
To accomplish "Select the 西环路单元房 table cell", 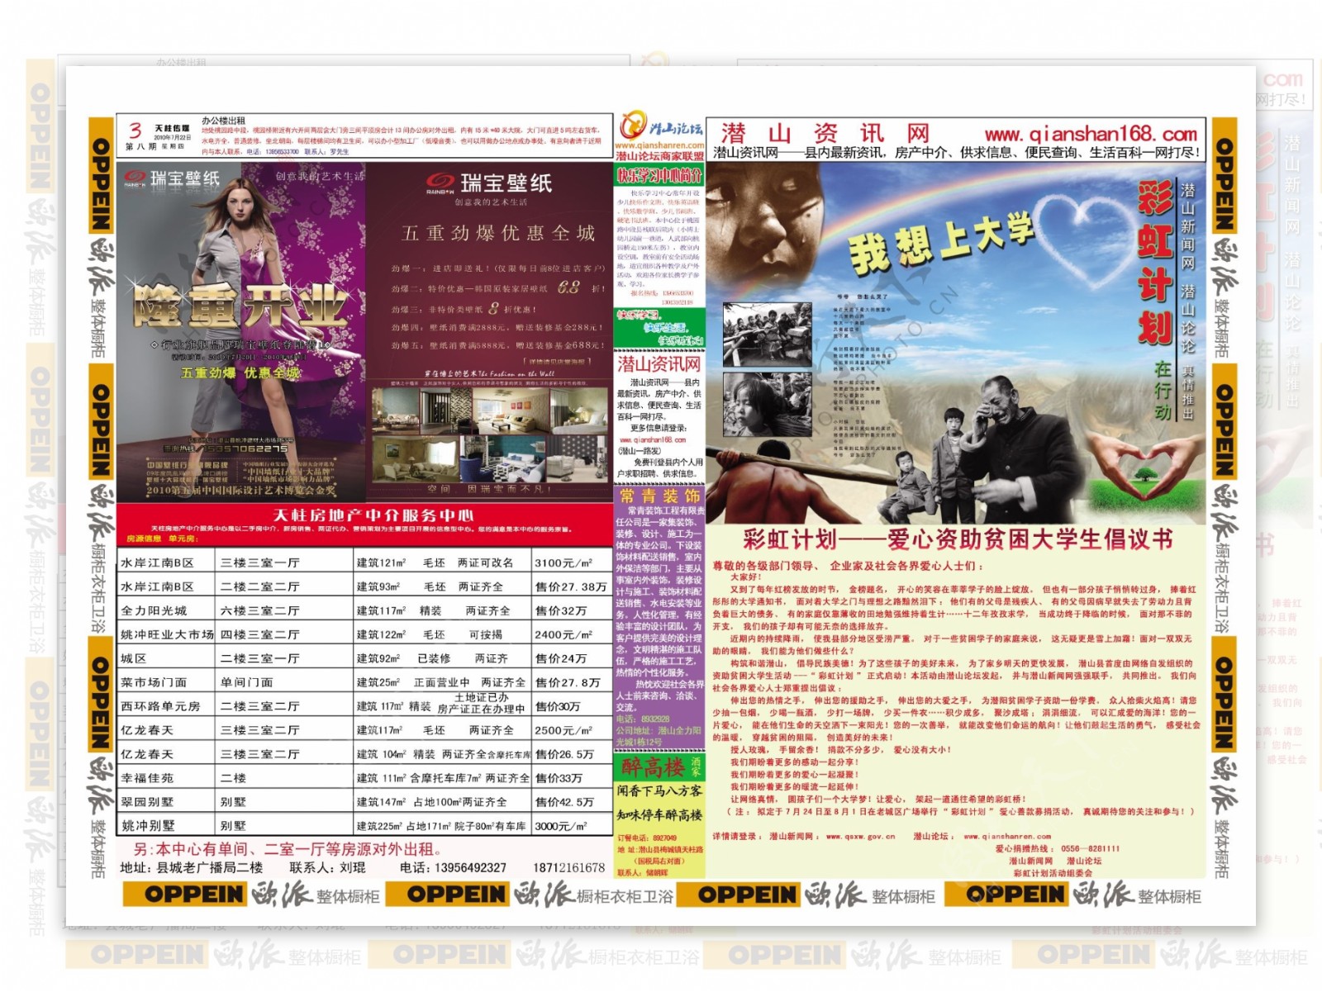I will (167, 706).
